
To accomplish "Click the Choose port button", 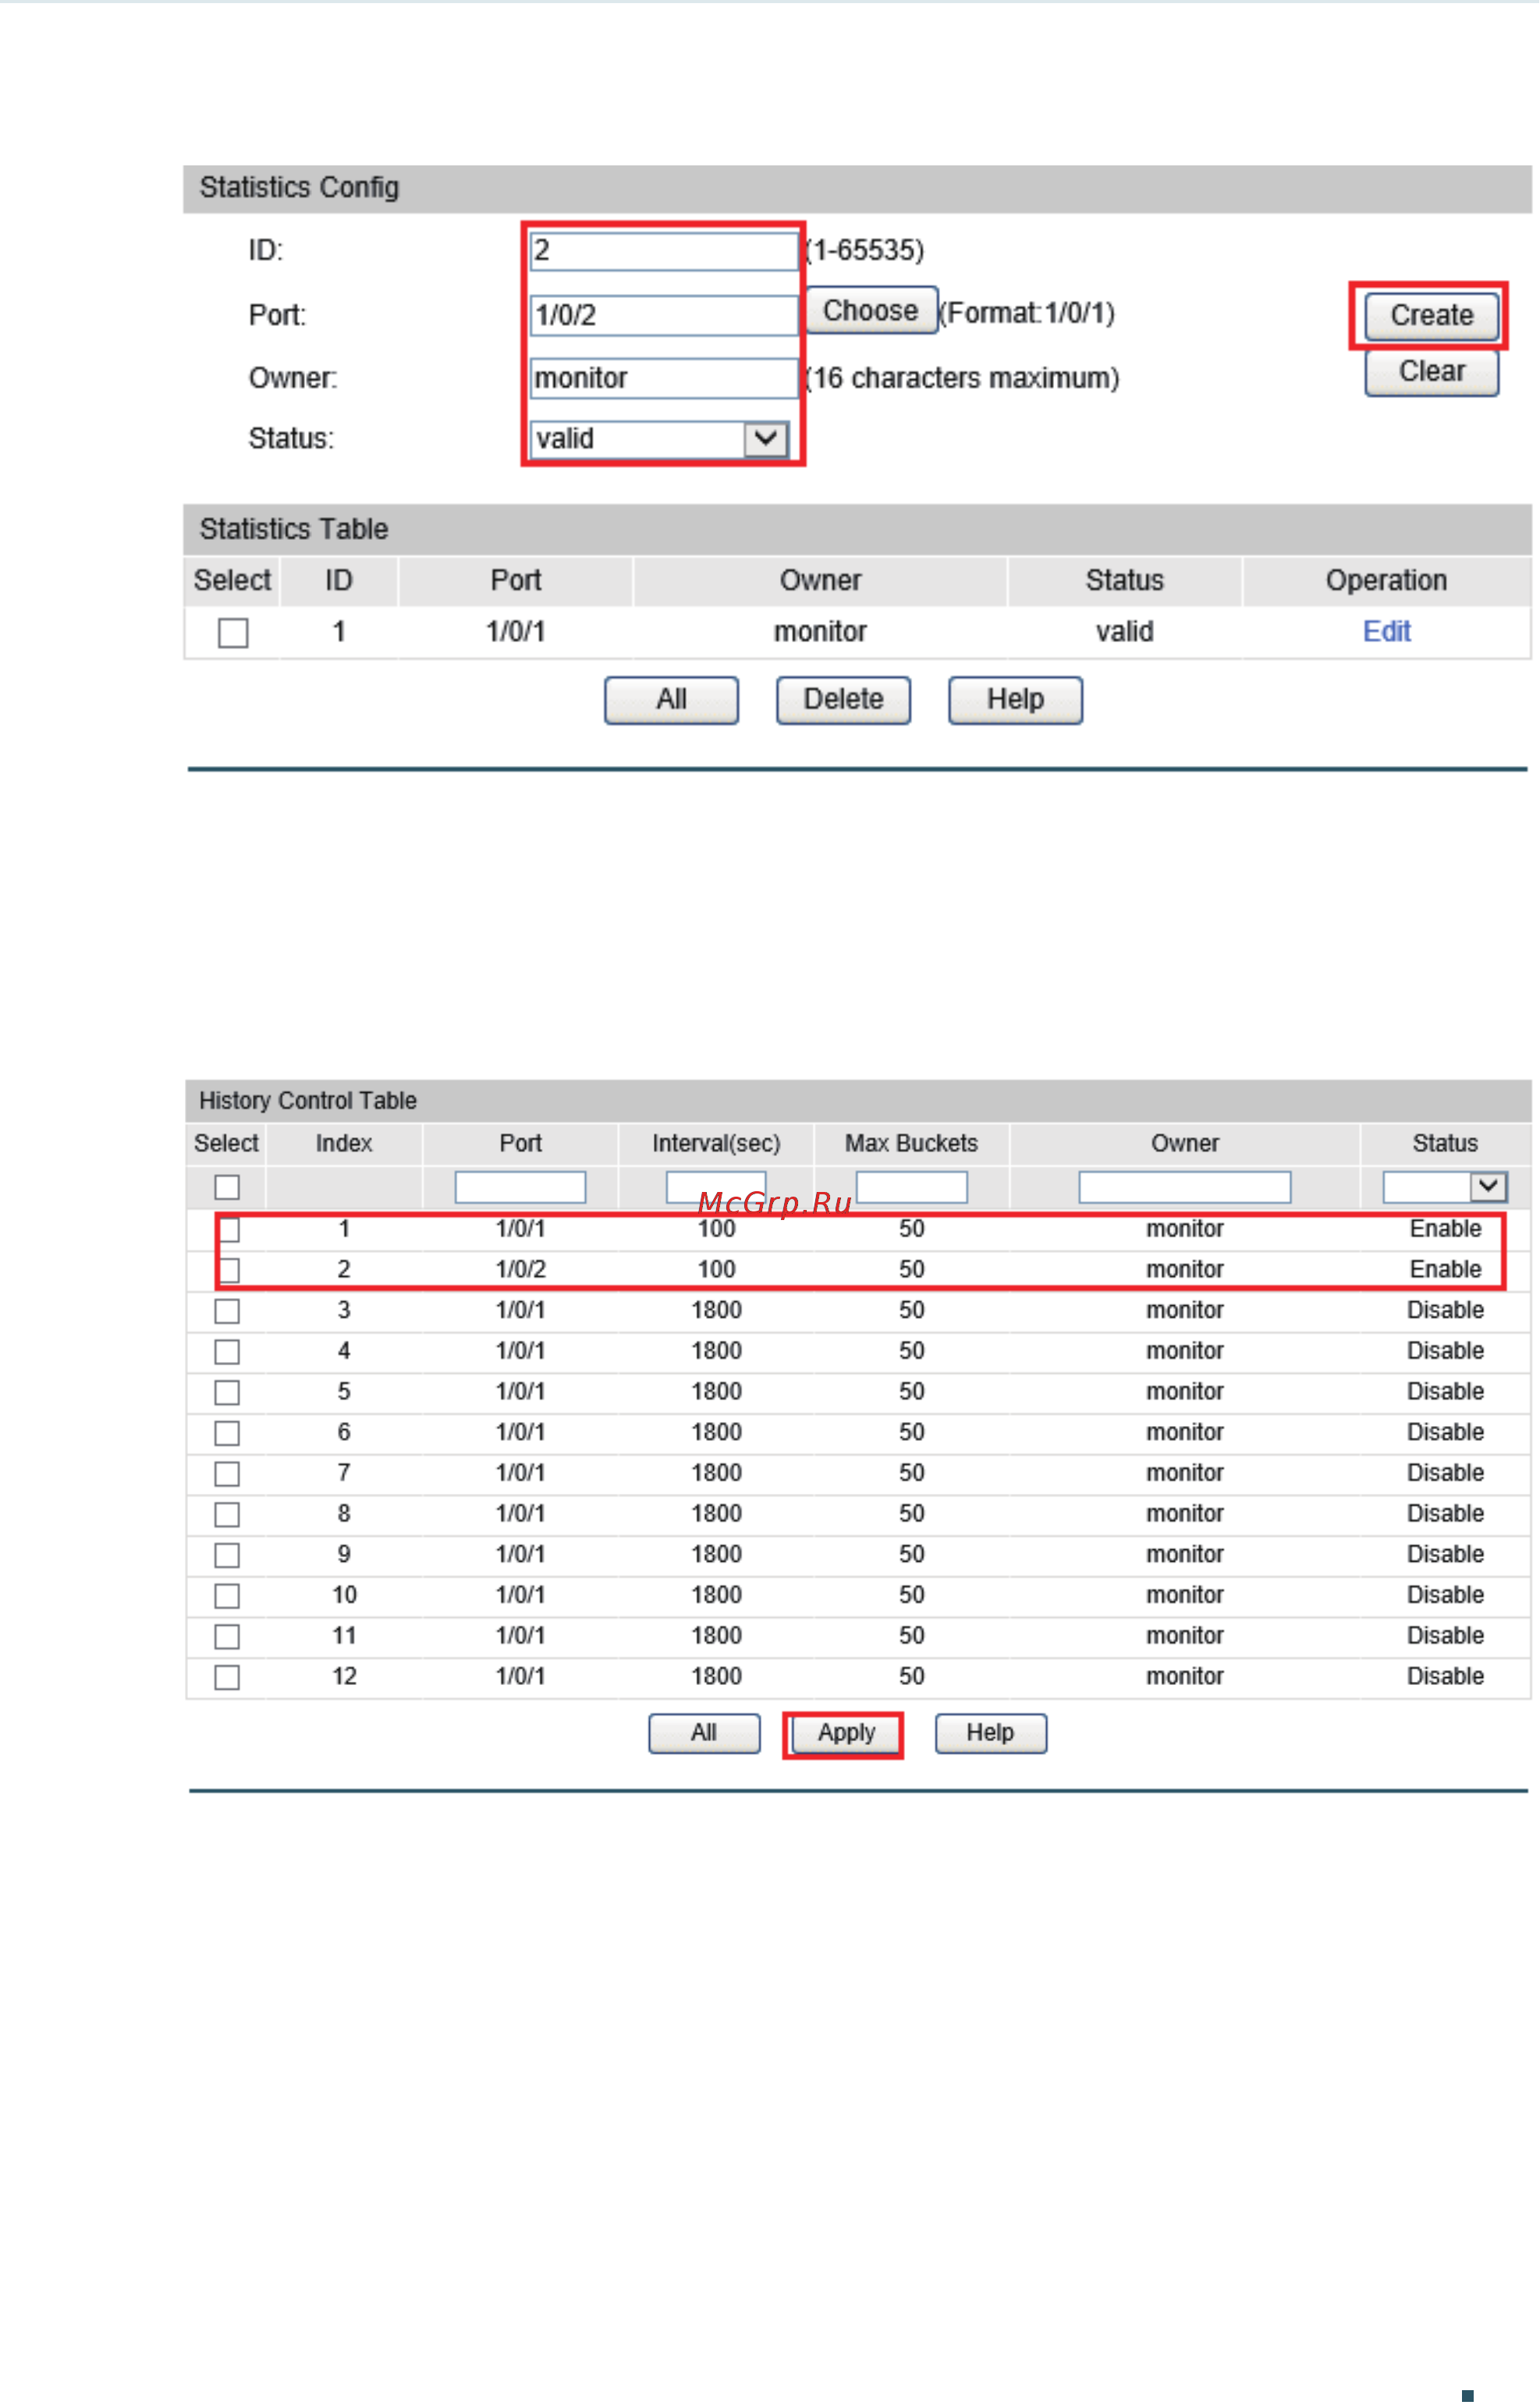I will 871,311.
